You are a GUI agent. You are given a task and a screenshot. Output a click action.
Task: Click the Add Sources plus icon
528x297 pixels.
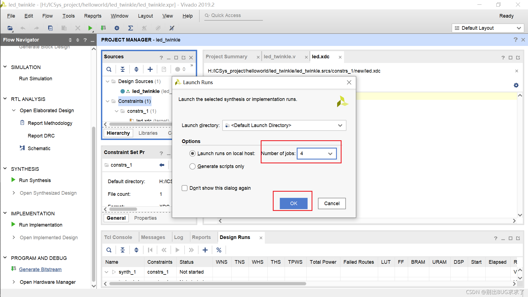(x=150, y=69)
